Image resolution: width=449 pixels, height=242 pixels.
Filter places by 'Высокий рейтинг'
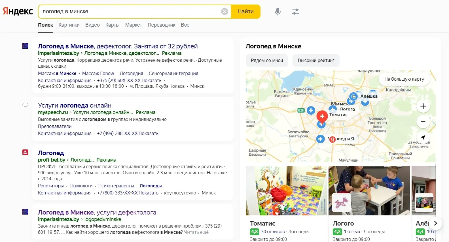click(x=316, y=60)
